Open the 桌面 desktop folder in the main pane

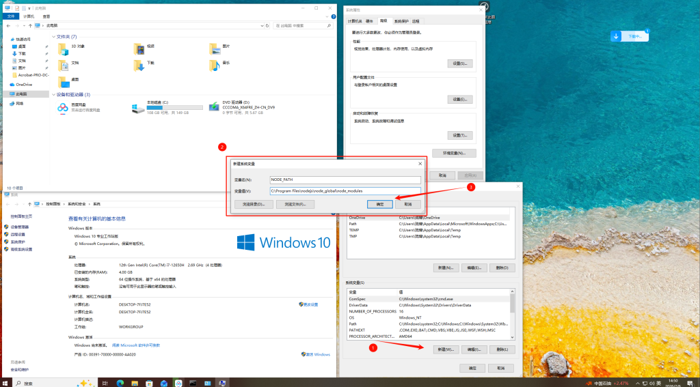pyautogui.click(x=64, y=82)
